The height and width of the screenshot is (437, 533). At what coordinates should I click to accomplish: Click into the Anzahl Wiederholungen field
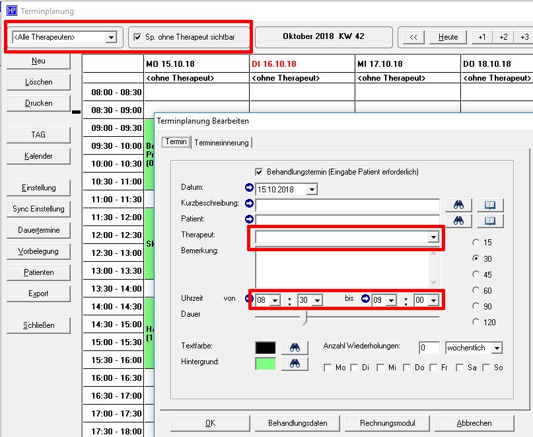(429, 348)
